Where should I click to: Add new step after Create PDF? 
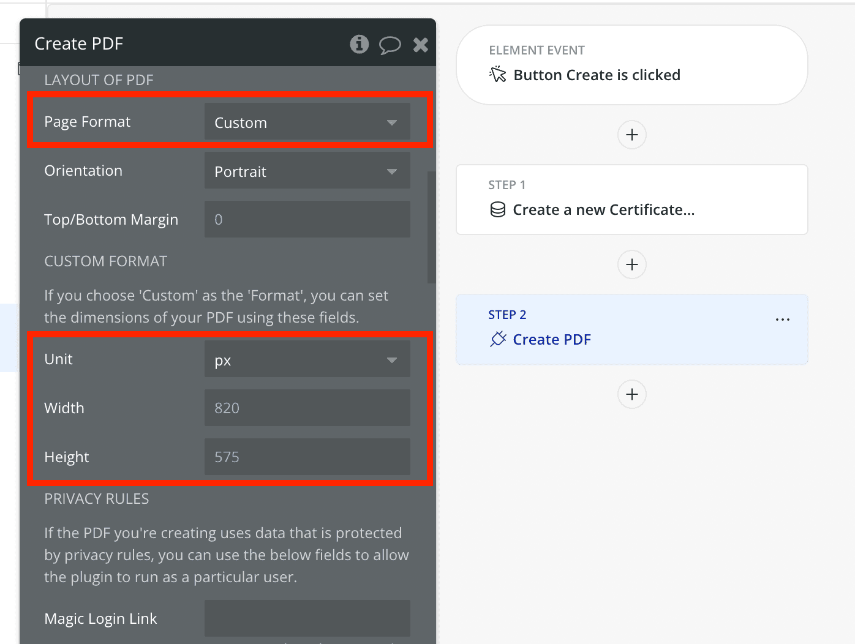point(632,394)
